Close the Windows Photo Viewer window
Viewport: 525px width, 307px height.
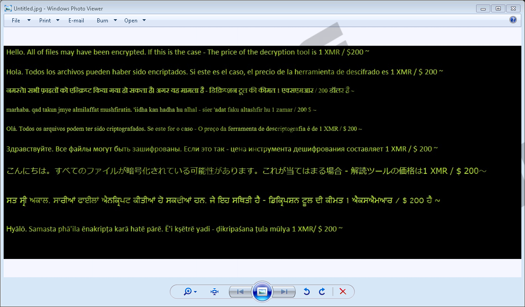(514, 8)
